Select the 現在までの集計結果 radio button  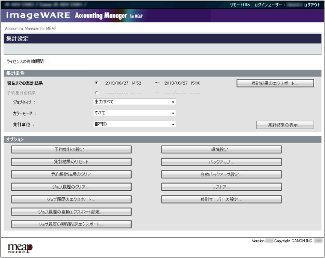click(x=96, y=83)
